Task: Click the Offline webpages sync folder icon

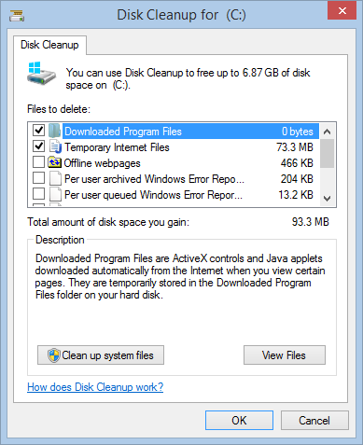Action: pos(54,162)
